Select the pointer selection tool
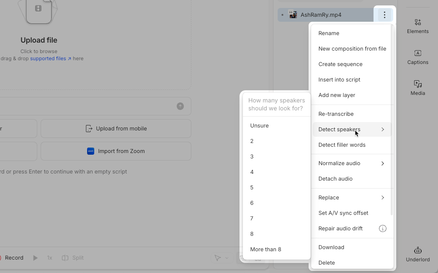Screen dimensions: 438x273 218,258
